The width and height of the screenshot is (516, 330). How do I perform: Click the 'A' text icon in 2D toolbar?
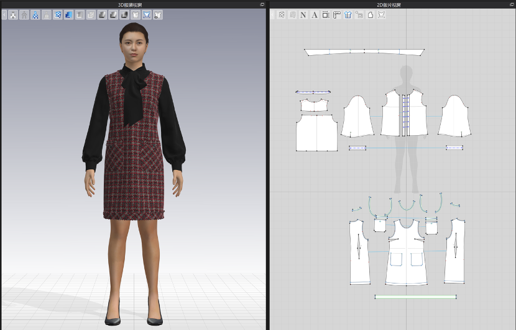coord(315,15)
